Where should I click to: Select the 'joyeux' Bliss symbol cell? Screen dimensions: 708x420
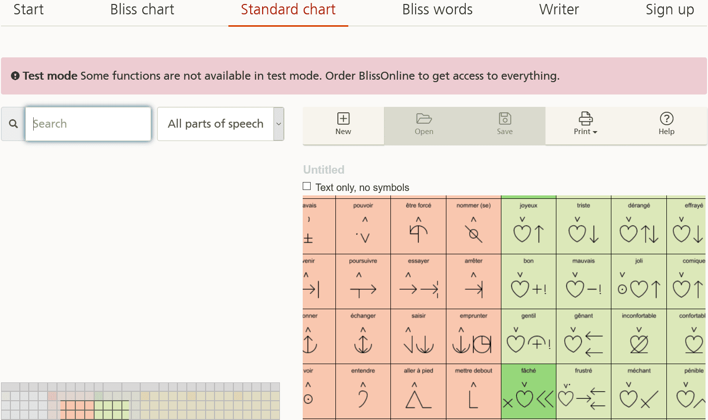(x=529, y=225)
